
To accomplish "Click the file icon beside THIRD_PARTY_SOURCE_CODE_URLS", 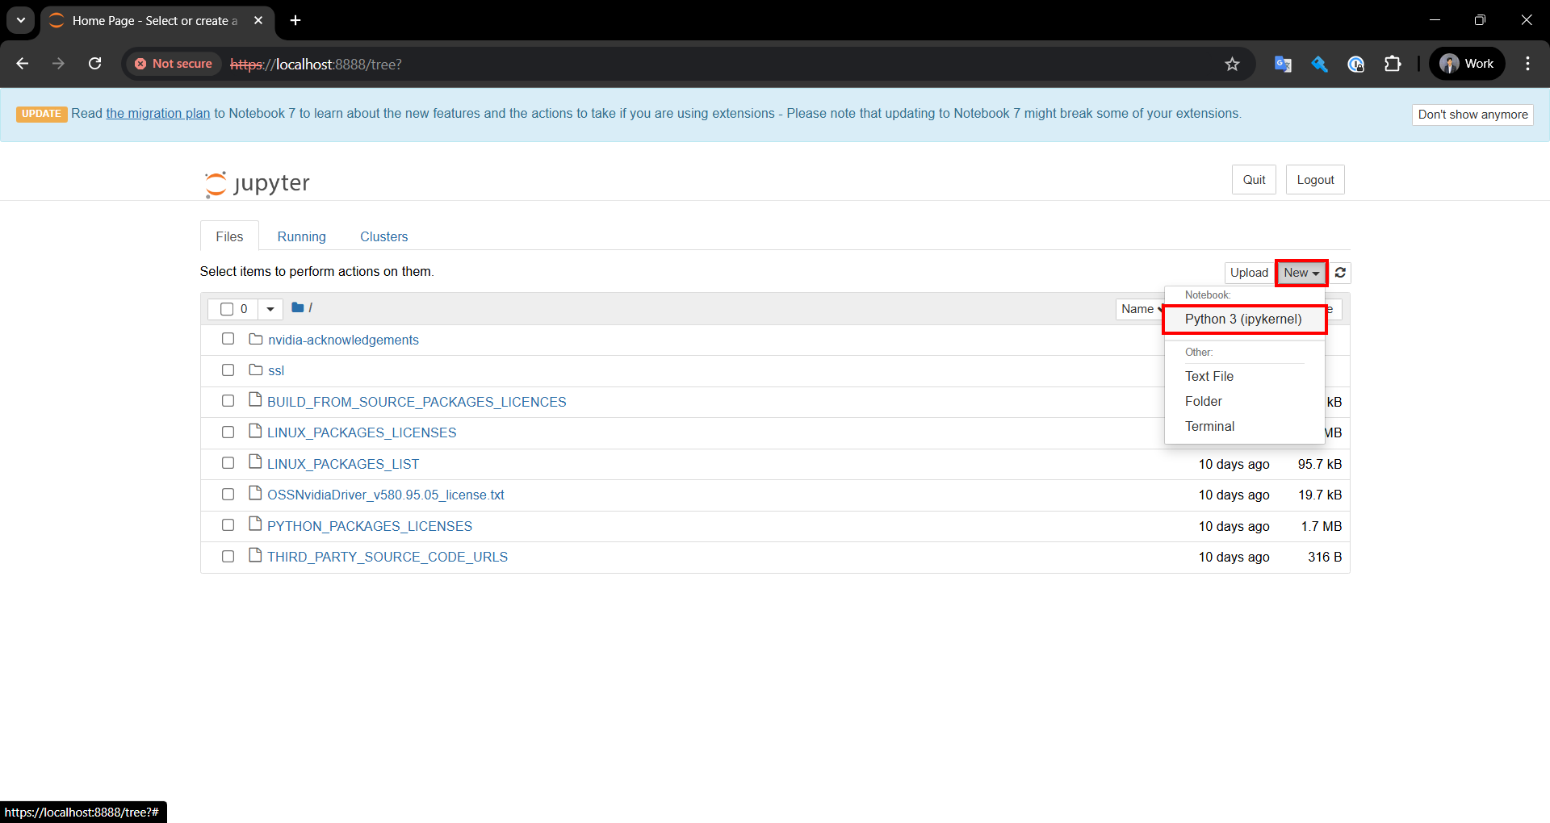I will tap(256, 555).
